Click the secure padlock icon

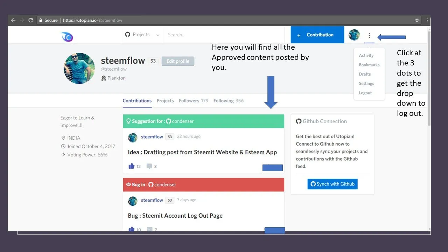click(41, 20)
